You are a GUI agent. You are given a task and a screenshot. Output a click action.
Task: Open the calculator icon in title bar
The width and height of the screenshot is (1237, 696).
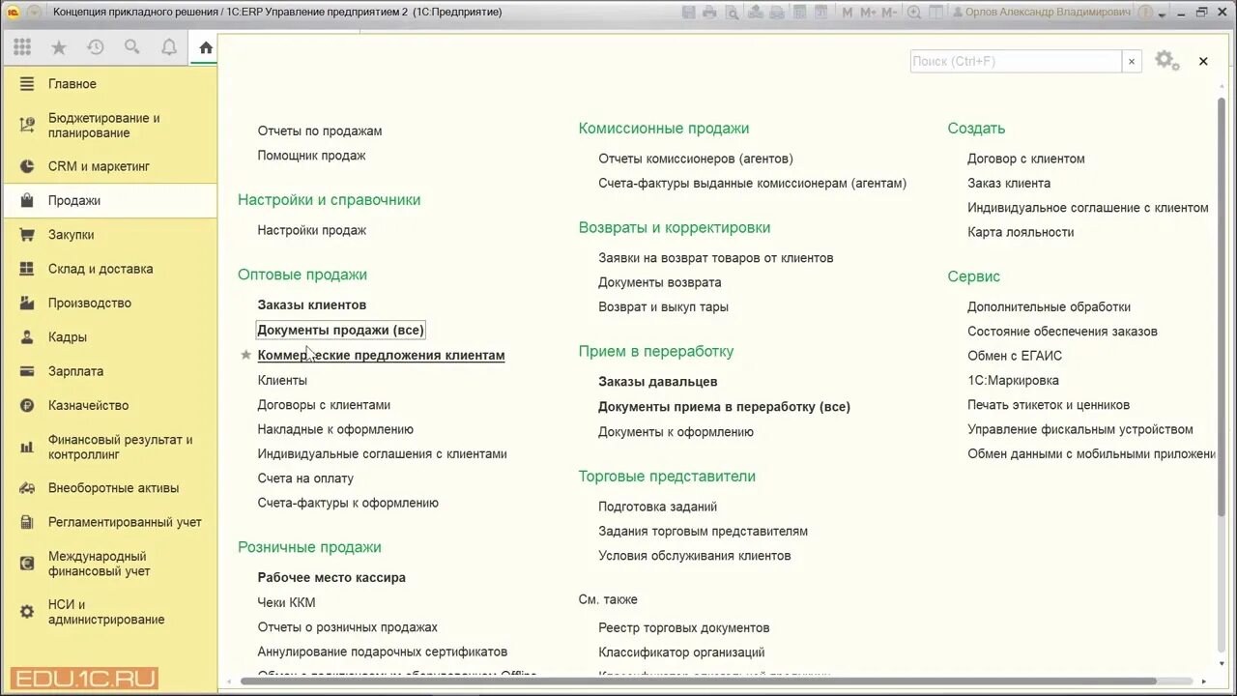point(799,13)
